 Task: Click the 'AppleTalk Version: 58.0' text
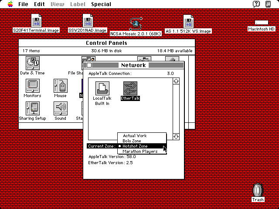(x=112, y=157)
